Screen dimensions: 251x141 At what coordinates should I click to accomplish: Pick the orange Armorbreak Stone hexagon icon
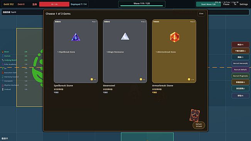pyautogui.click(x=175, y=37)
